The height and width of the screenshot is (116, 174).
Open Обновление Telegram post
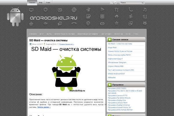coord(117,63)
